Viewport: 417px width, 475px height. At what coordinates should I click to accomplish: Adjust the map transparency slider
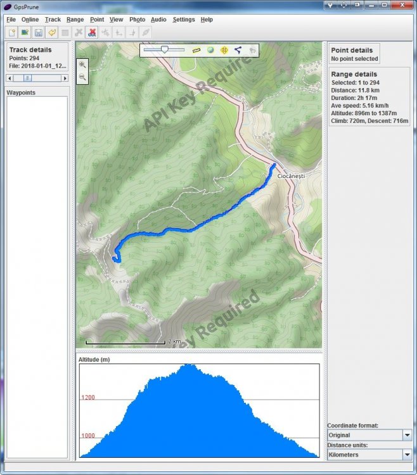point(164,49)
